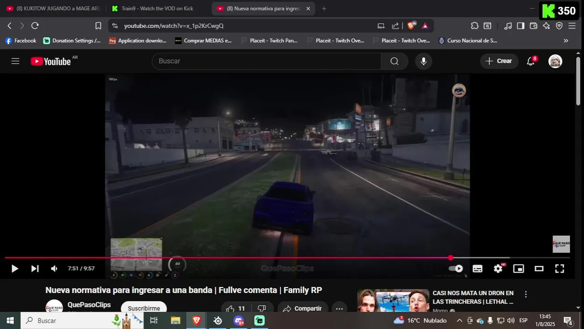Click the QuePasoClips channel watermark in player
The width and height of the screenshot is (584, 329).
point(561,244)
